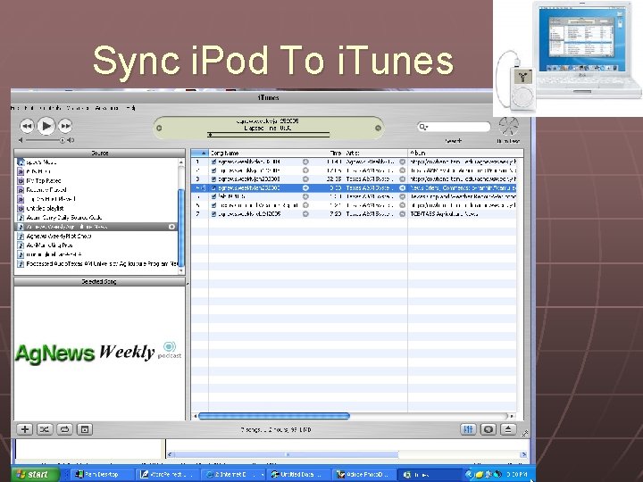Click song arrow icon on track 1
Image resolution: width=643 pixels, height=482 pixels.
(x=305, y=162)
